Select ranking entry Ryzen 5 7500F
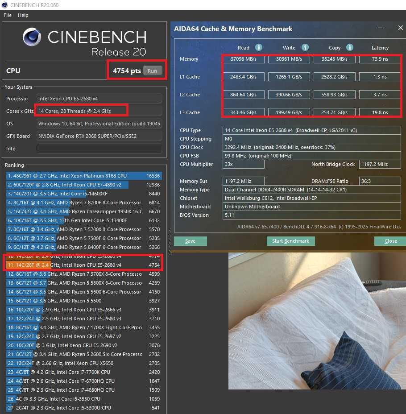406x414 pixels. pyautogui.click(x=84, y=238)
